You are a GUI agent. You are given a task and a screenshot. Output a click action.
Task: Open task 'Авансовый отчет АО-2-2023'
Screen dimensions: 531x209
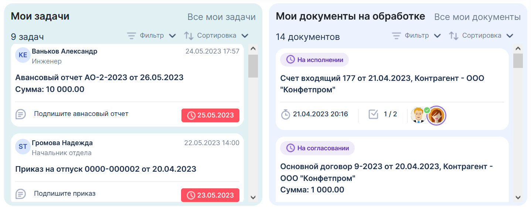(99, 78)
